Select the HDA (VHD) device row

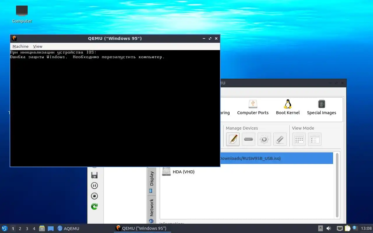247,172
